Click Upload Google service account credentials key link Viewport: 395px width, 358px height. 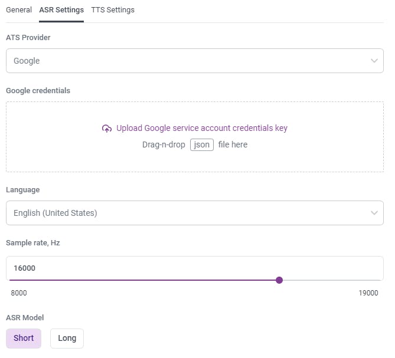click(x=201, y=128)
